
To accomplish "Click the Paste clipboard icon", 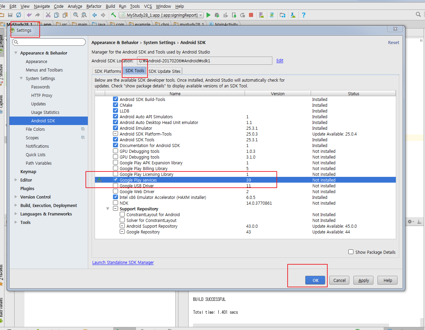I will click(x=65, y=15).
